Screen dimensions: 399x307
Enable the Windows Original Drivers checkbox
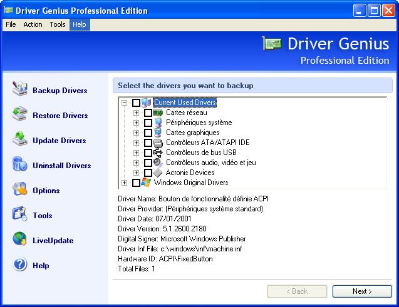pyautogui.click(x=136, y=183)
